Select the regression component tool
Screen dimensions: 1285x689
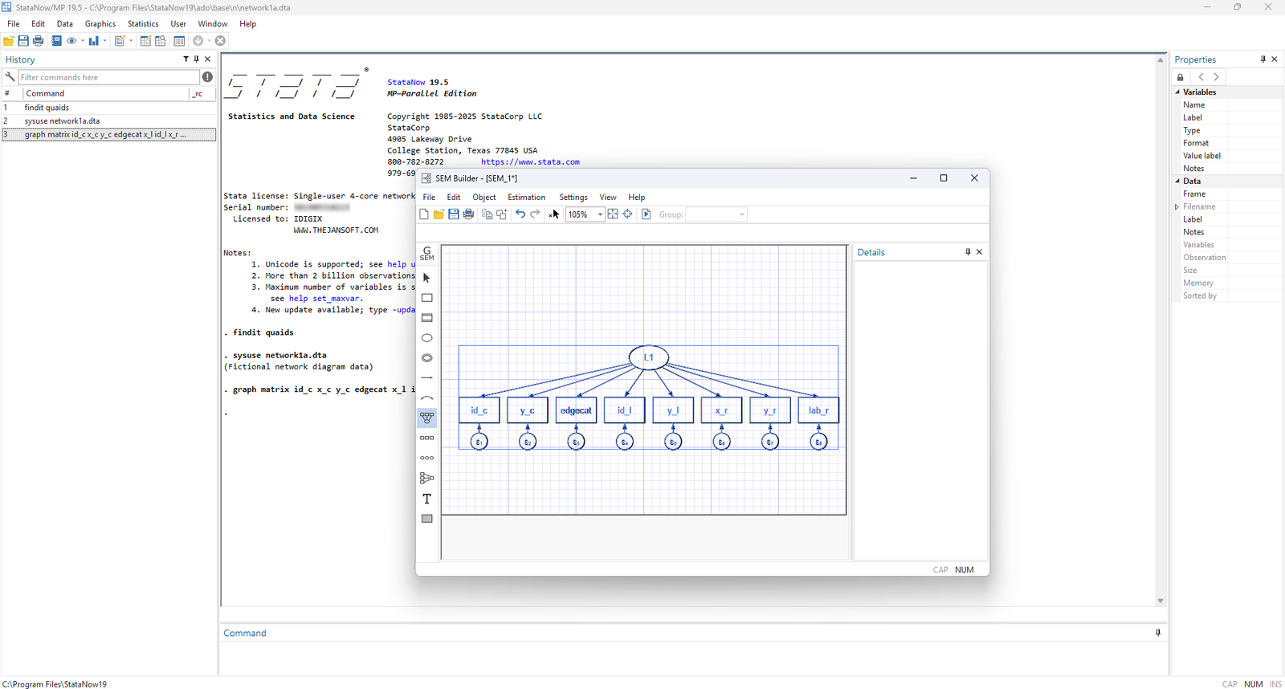427,479
